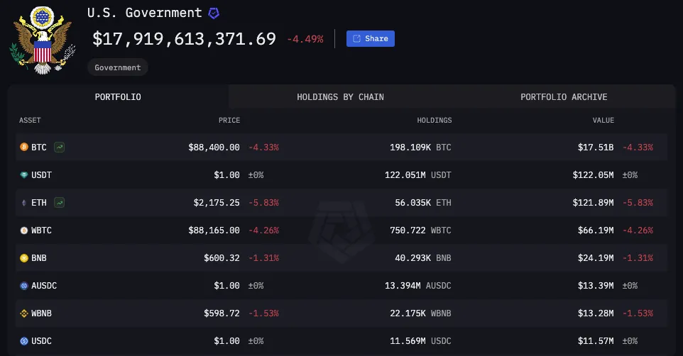Sort by the Holdings column header
The height and width of the screenshot is (356, 683).
click(434, 121)
